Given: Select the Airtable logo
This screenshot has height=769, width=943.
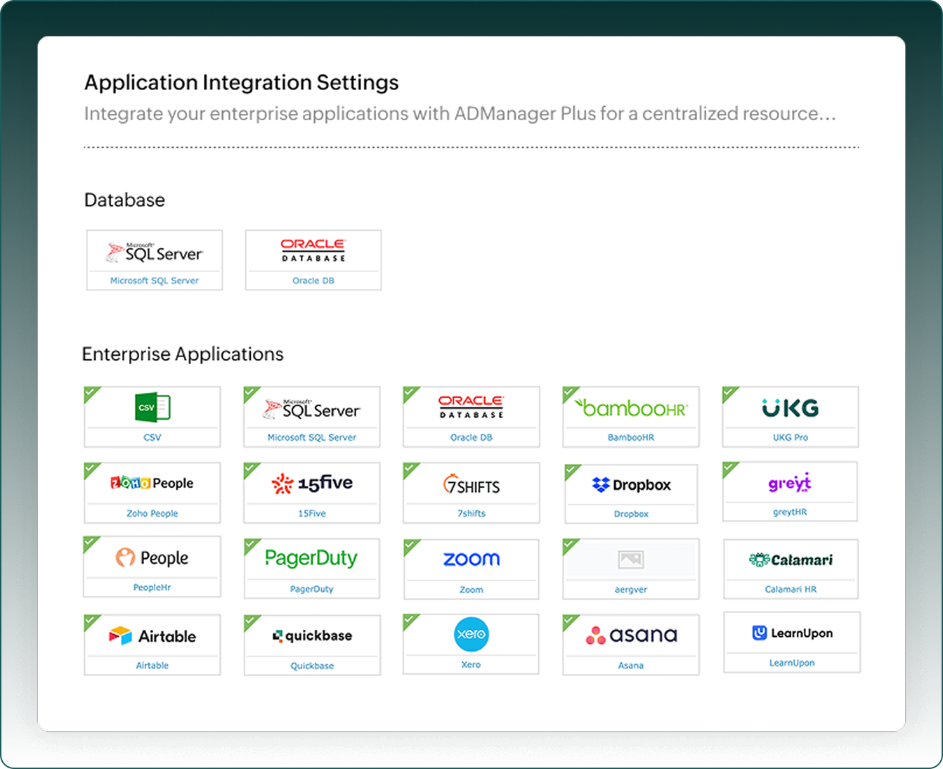Looking at the screenshot, I should pyautogui.click(x=152, y=636).
